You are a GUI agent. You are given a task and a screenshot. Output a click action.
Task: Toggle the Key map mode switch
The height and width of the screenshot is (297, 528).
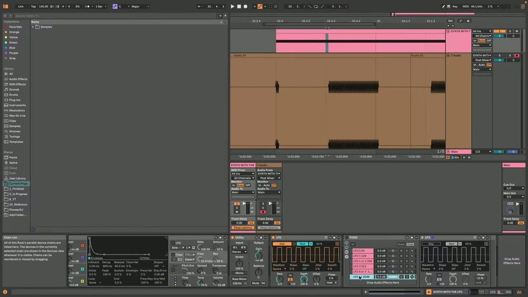tap(455, 7)
